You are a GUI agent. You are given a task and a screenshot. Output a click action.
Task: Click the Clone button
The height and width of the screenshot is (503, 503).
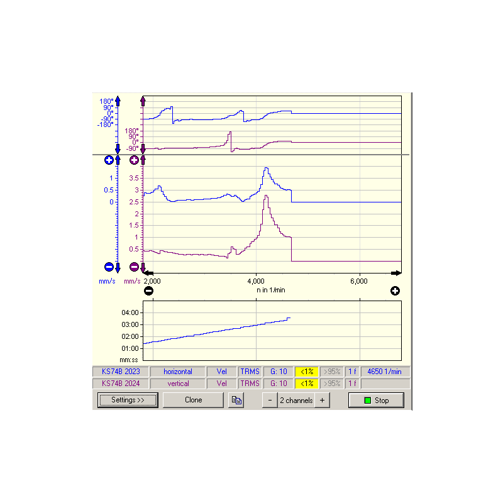click(193, 400)
